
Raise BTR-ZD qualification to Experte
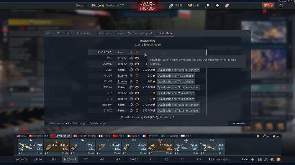point(178,110)
